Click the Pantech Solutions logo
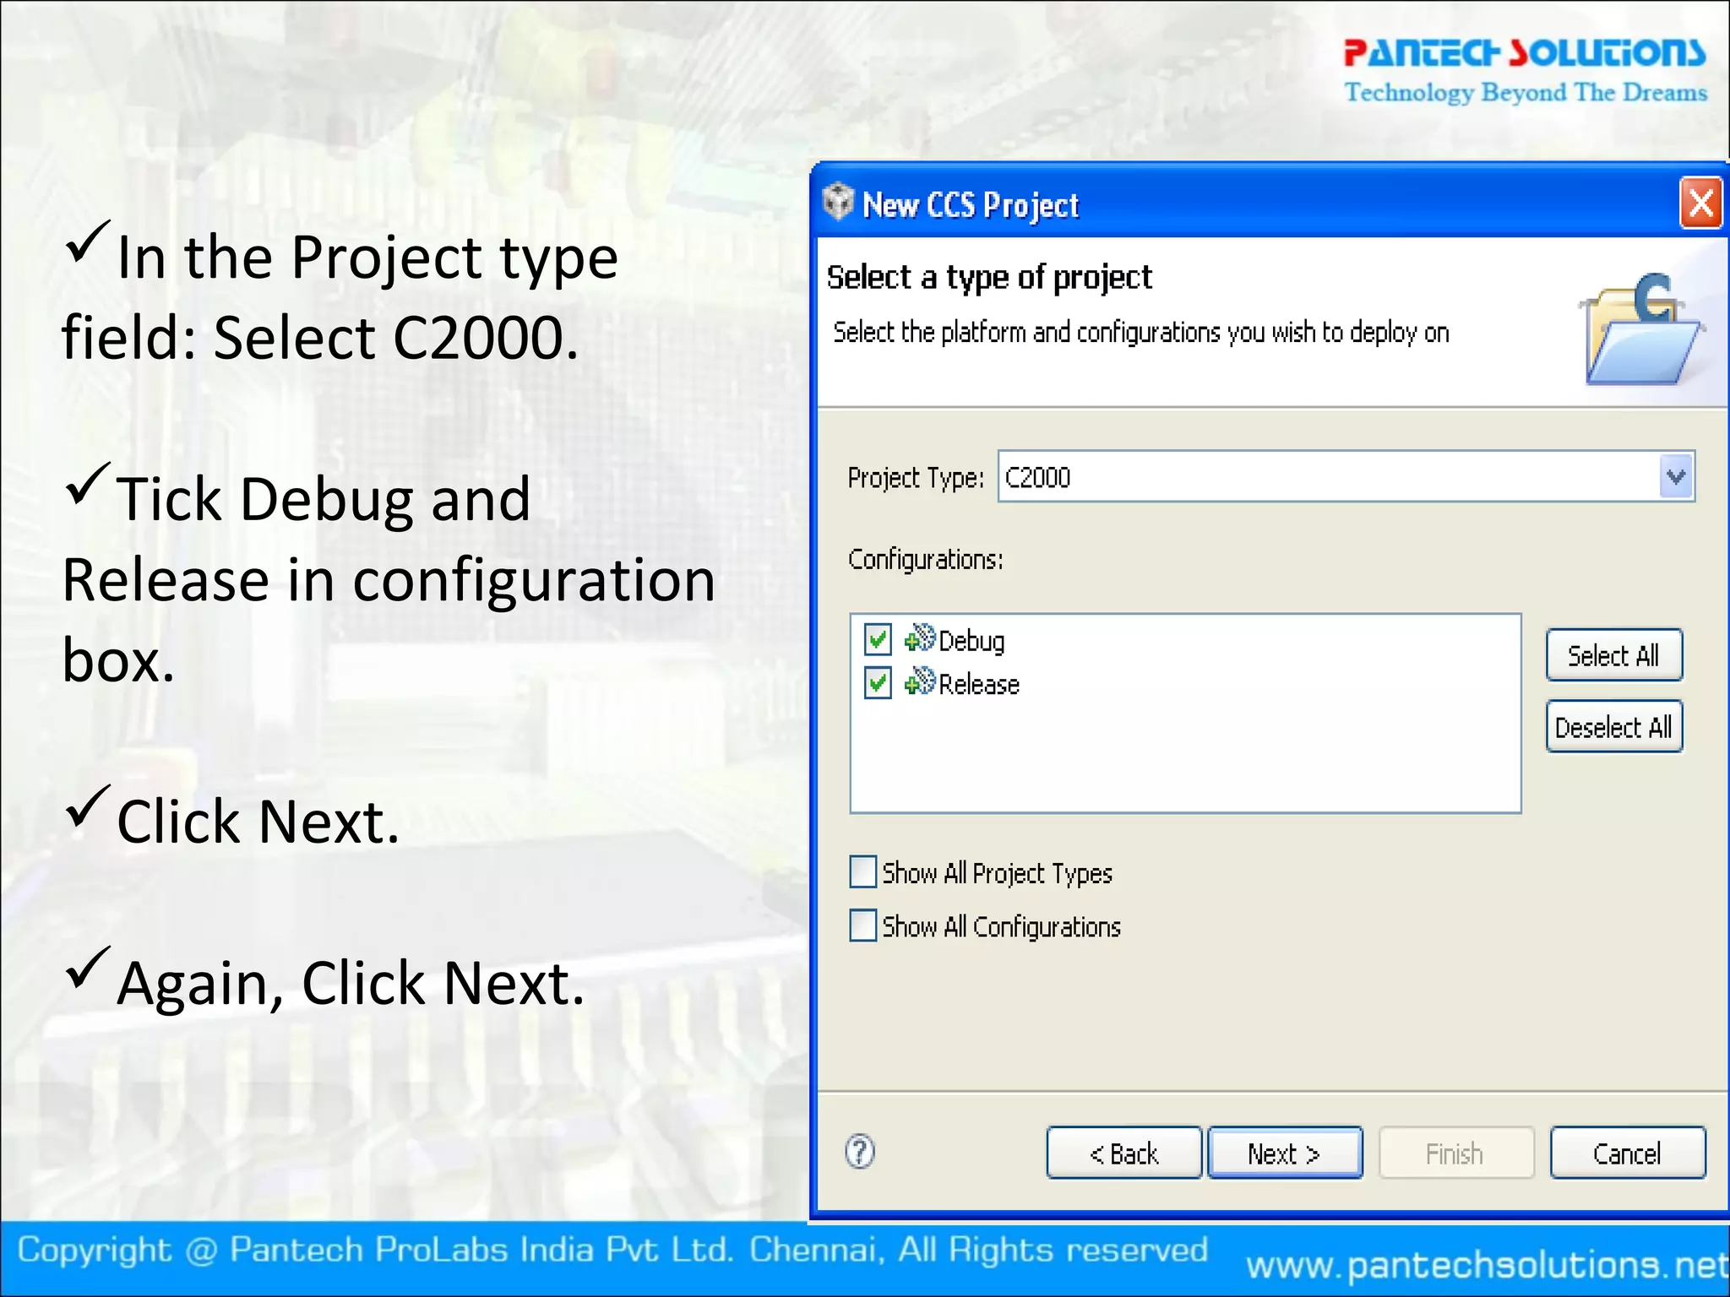Screen dimensions: 1730x1297 coord(1526,70)
